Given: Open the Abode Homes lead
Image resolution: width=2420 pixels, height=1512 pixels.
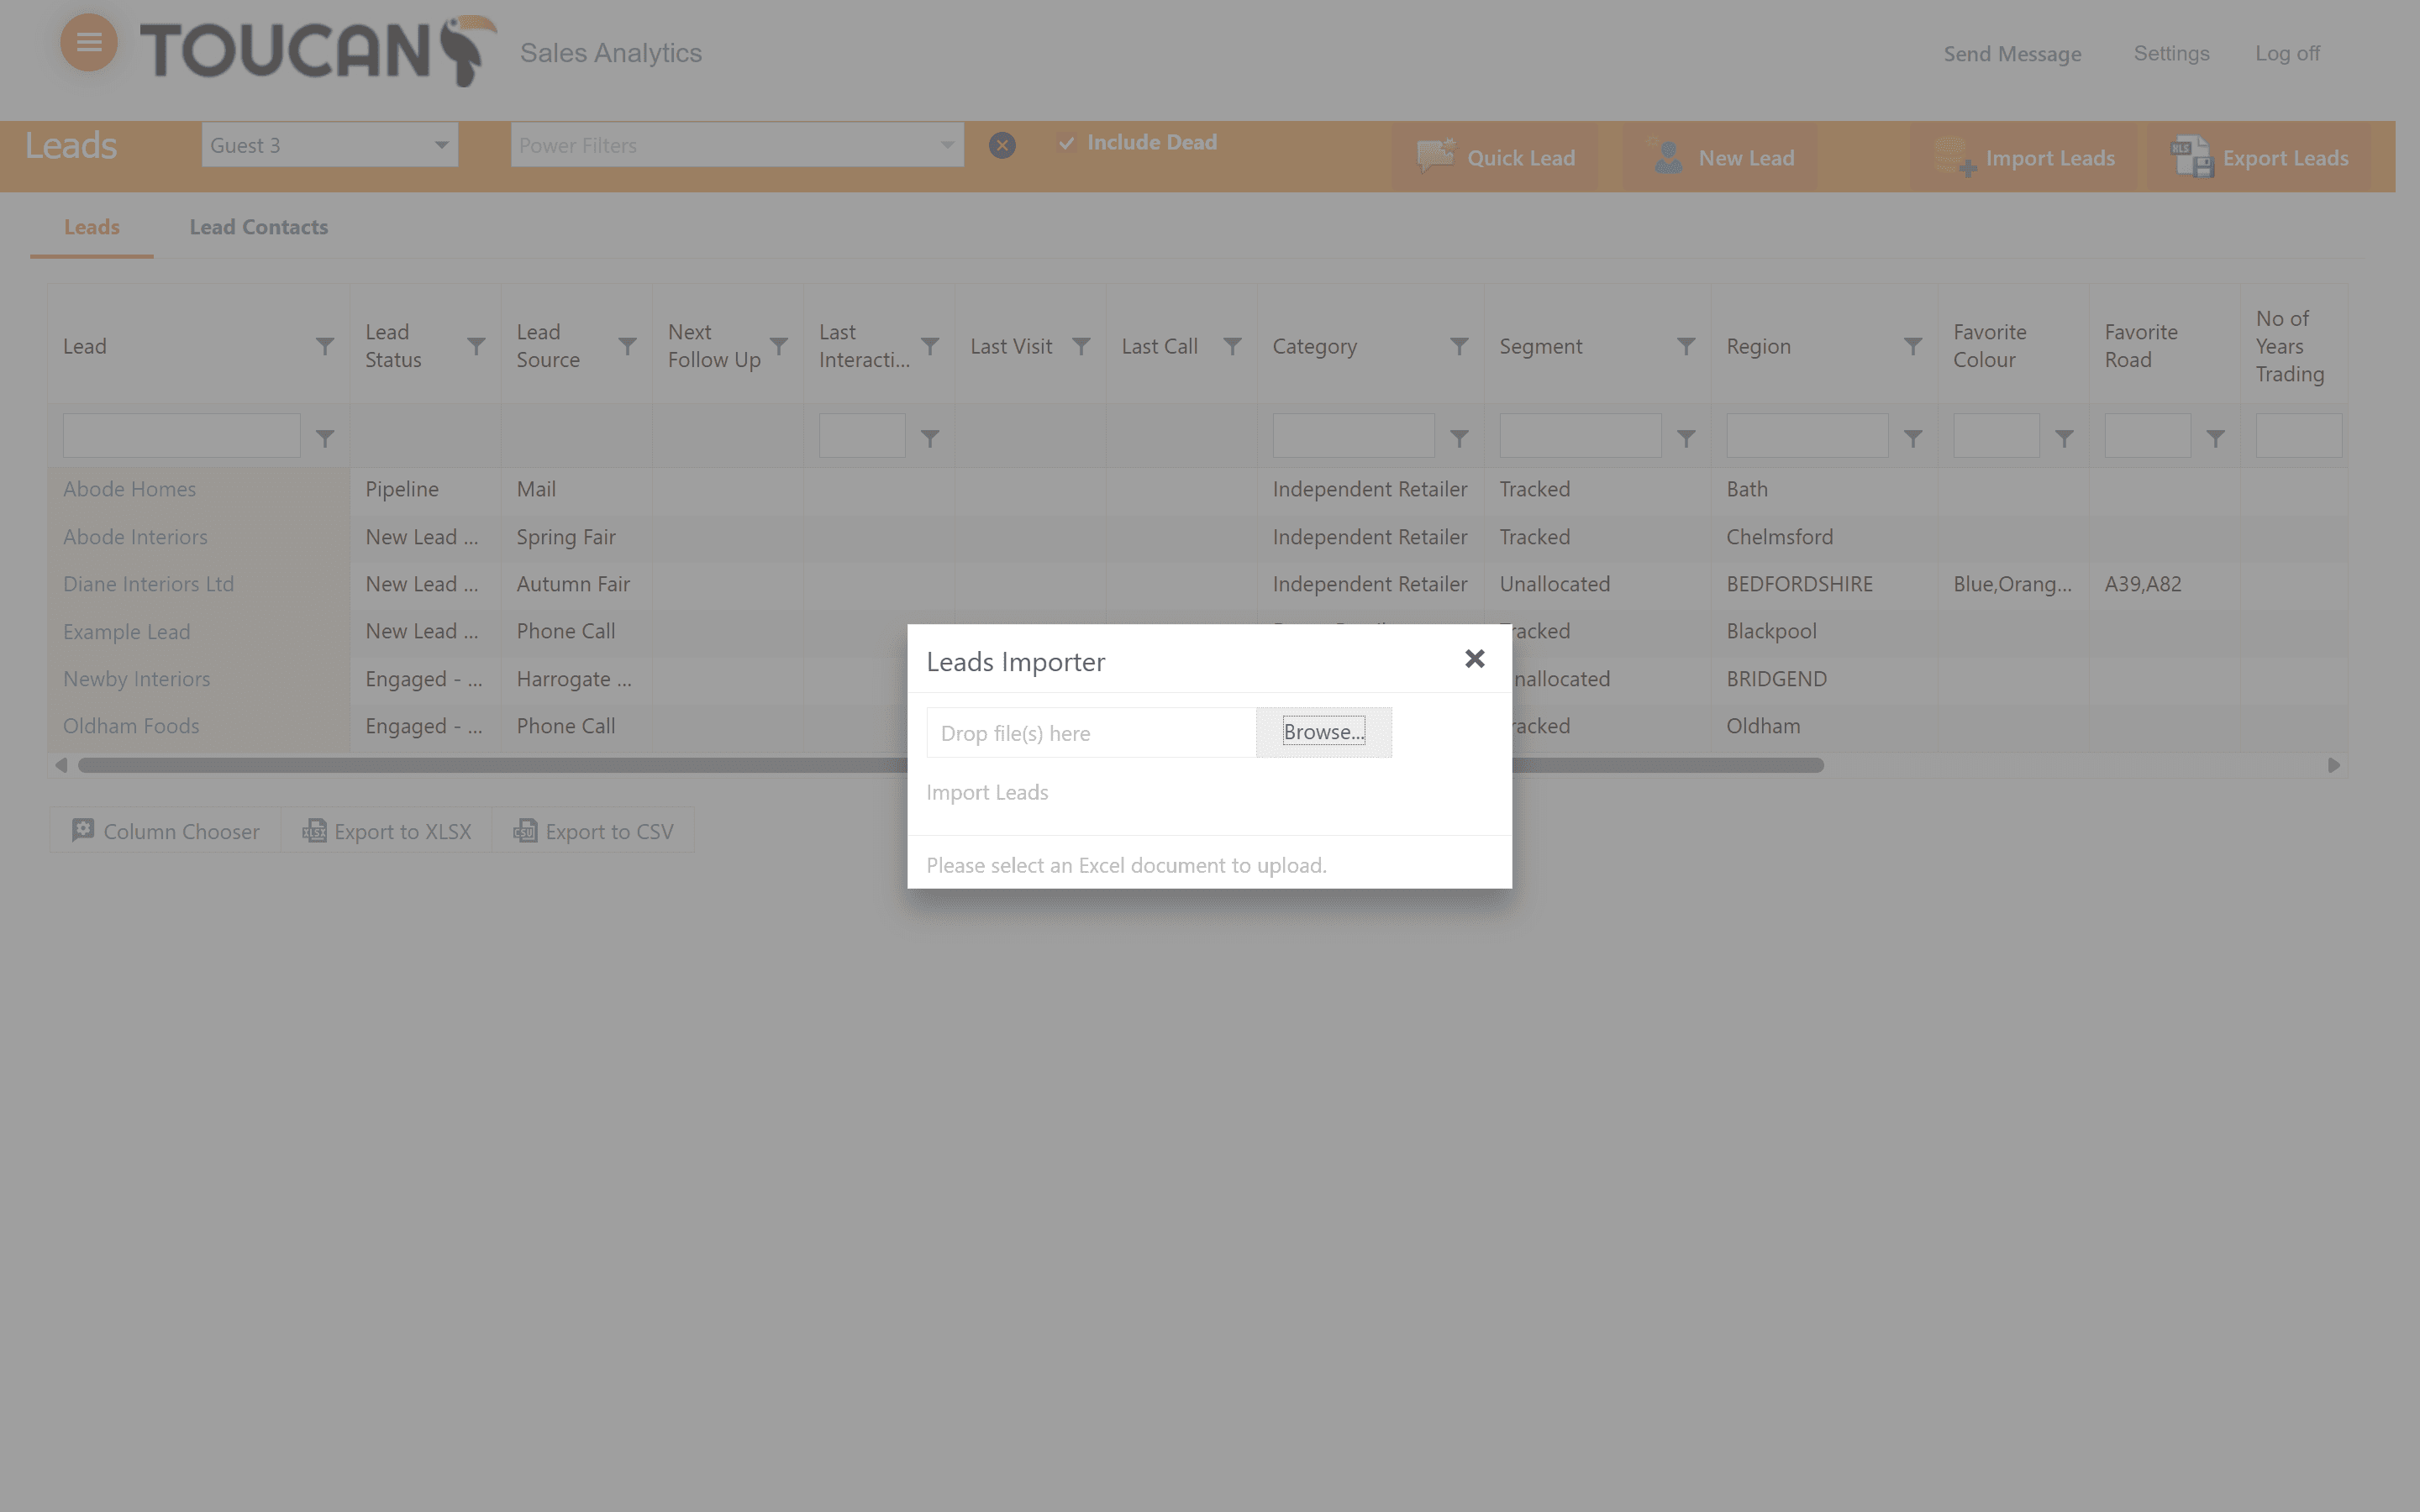Looking at the screenshot, I should (129, 489).
